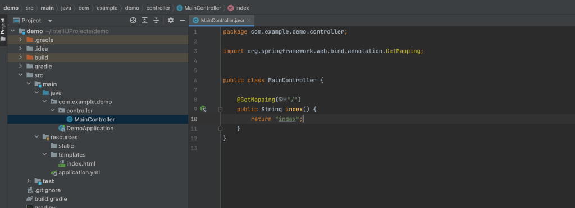Select the MainController.java editor tab
The width and height of the screenshot is (575, 208).
(222, 21)
